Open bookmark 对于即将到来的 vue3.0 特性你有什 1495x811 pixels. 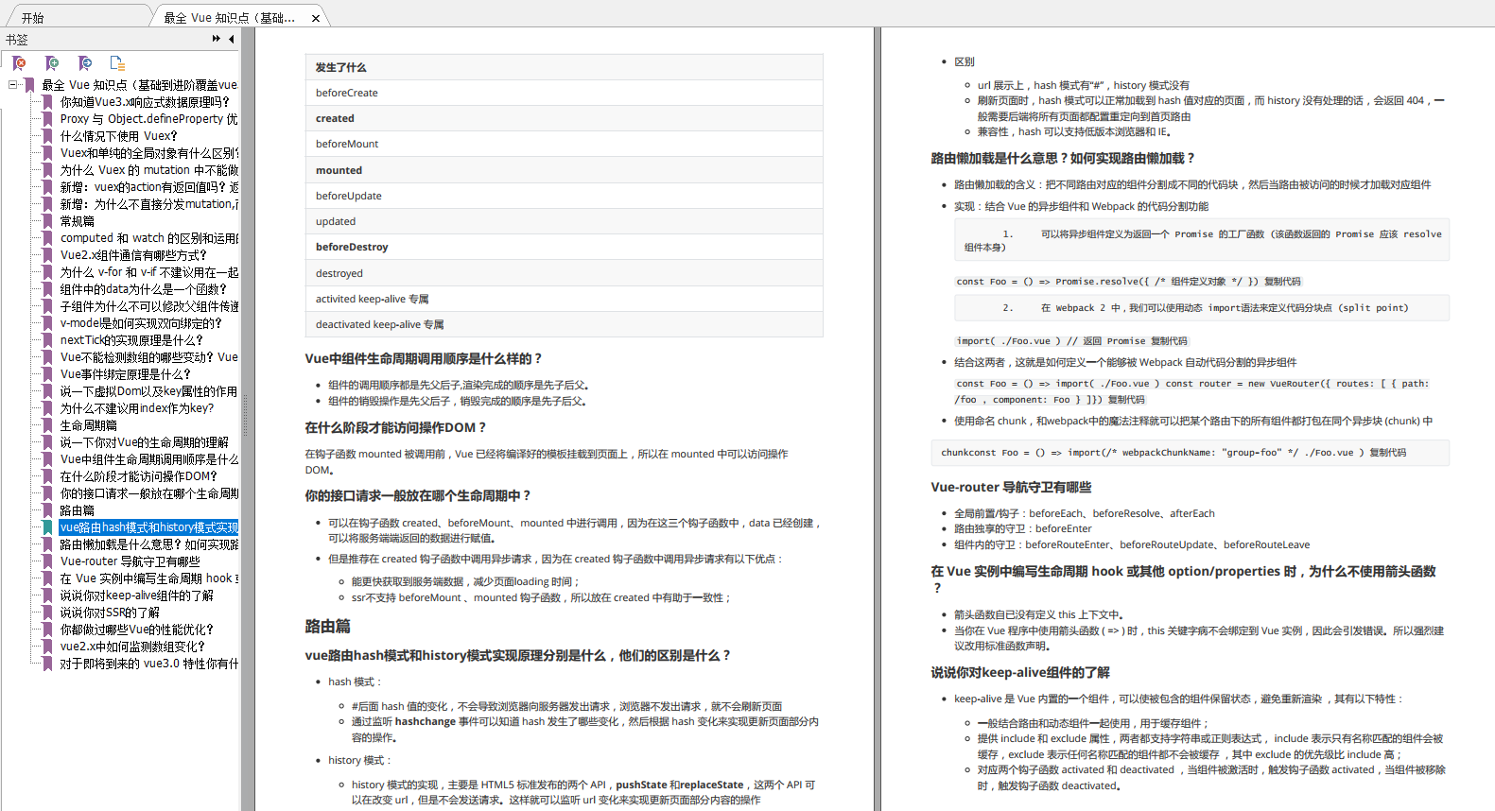coord(148,664)
